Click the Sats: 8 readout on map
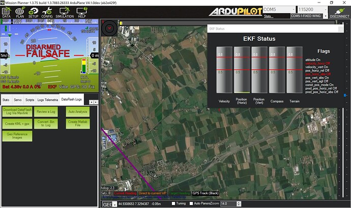This screenshot has height=208, width=351. coord(106,193)
